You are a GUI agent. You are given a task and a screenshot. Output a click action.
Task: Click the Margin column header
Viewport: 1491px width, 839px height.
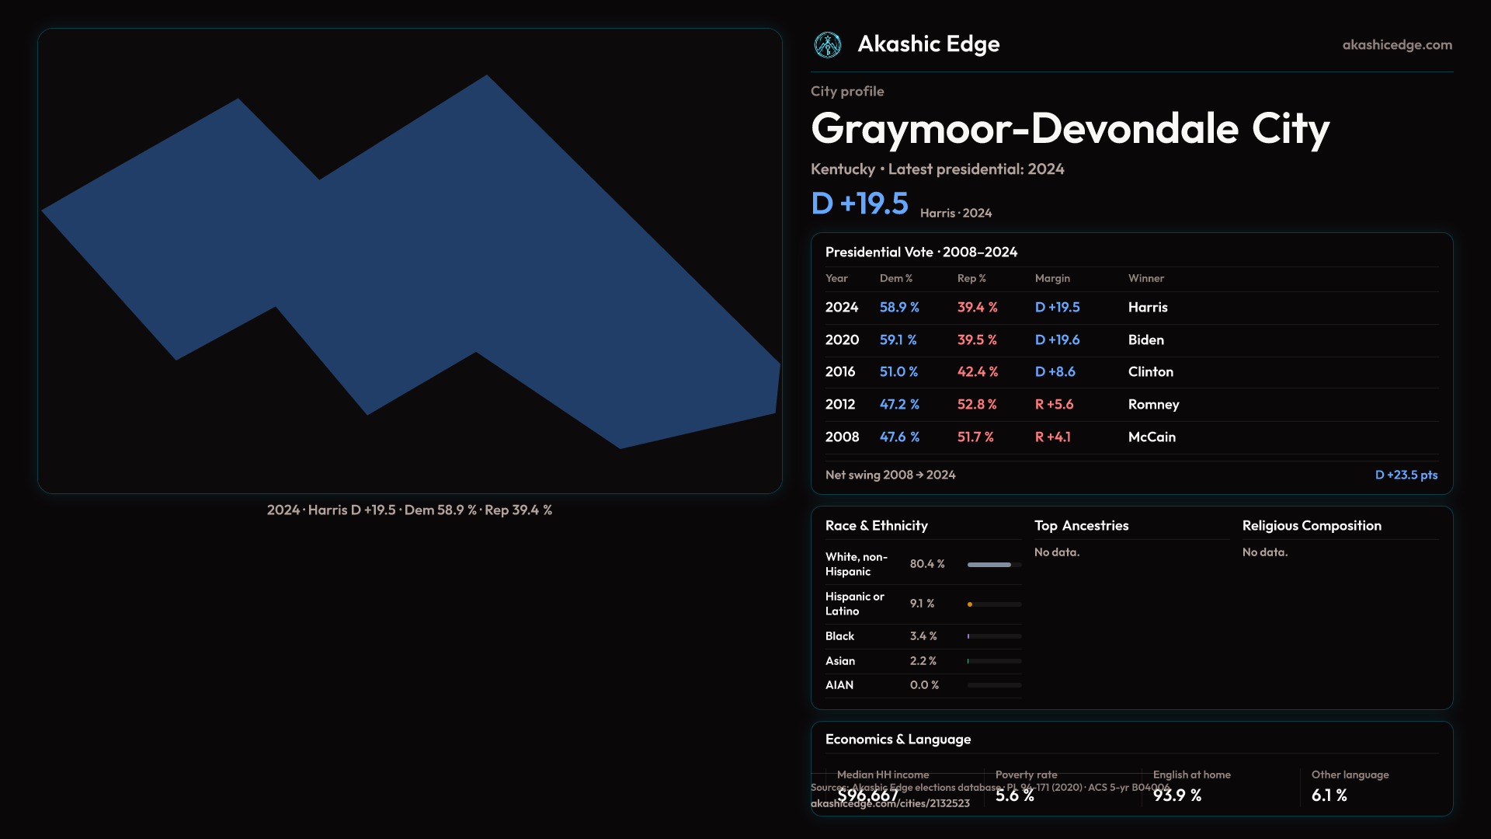pyautogui.click(x=1051, y=278)
